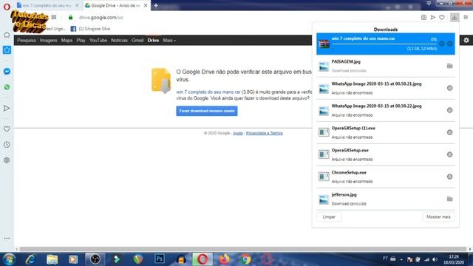The height and width of the screenshot is (266, 473).
Task: Cancel the win 7 rar download
Action: coord(450,44)
